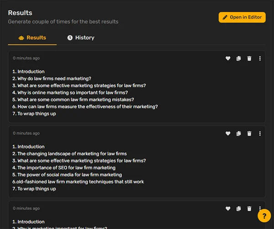Favorite the first result with the heart icon
274x229 pixels.
(x=228, y=58)
